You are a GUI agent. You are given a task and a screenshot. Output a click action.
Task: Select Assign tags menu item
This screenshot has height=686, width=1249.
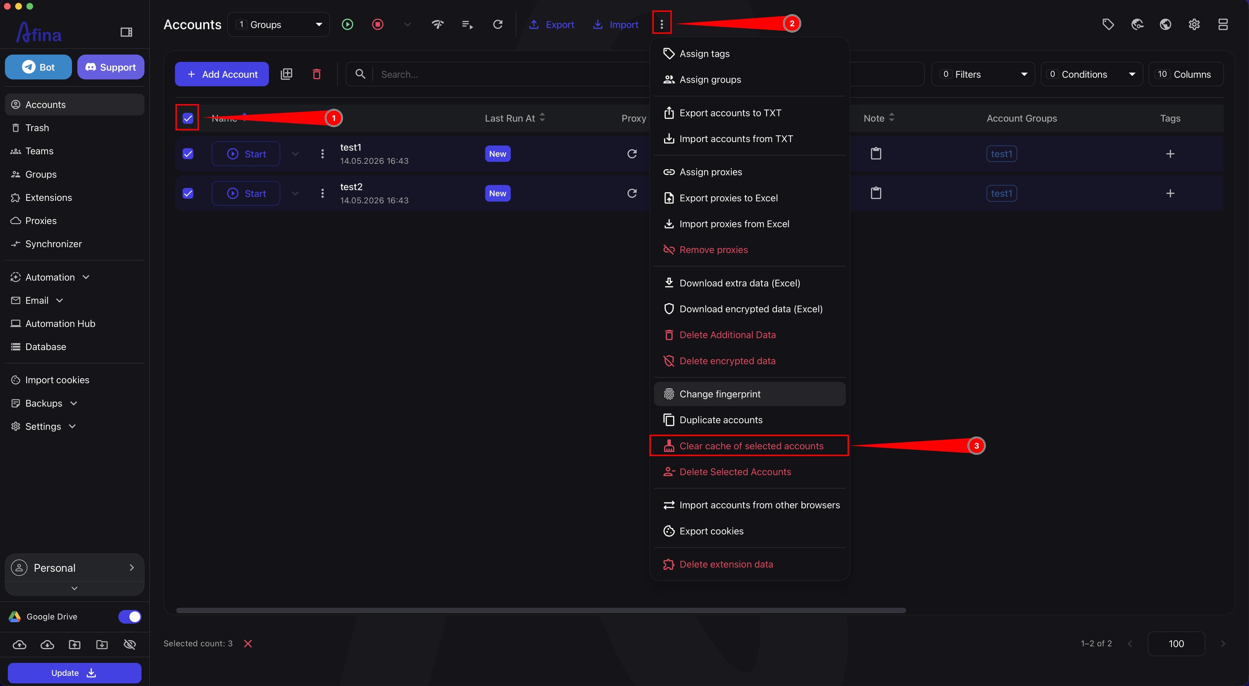pyautogui.click(x=749, y=54)
